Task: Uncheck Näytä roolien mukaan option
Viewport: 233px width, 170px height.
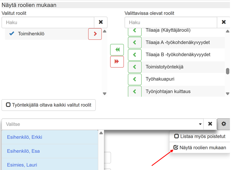Action: 176,147
